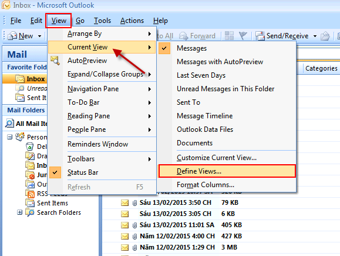Click the Search Folders icon

coord(30,212)
